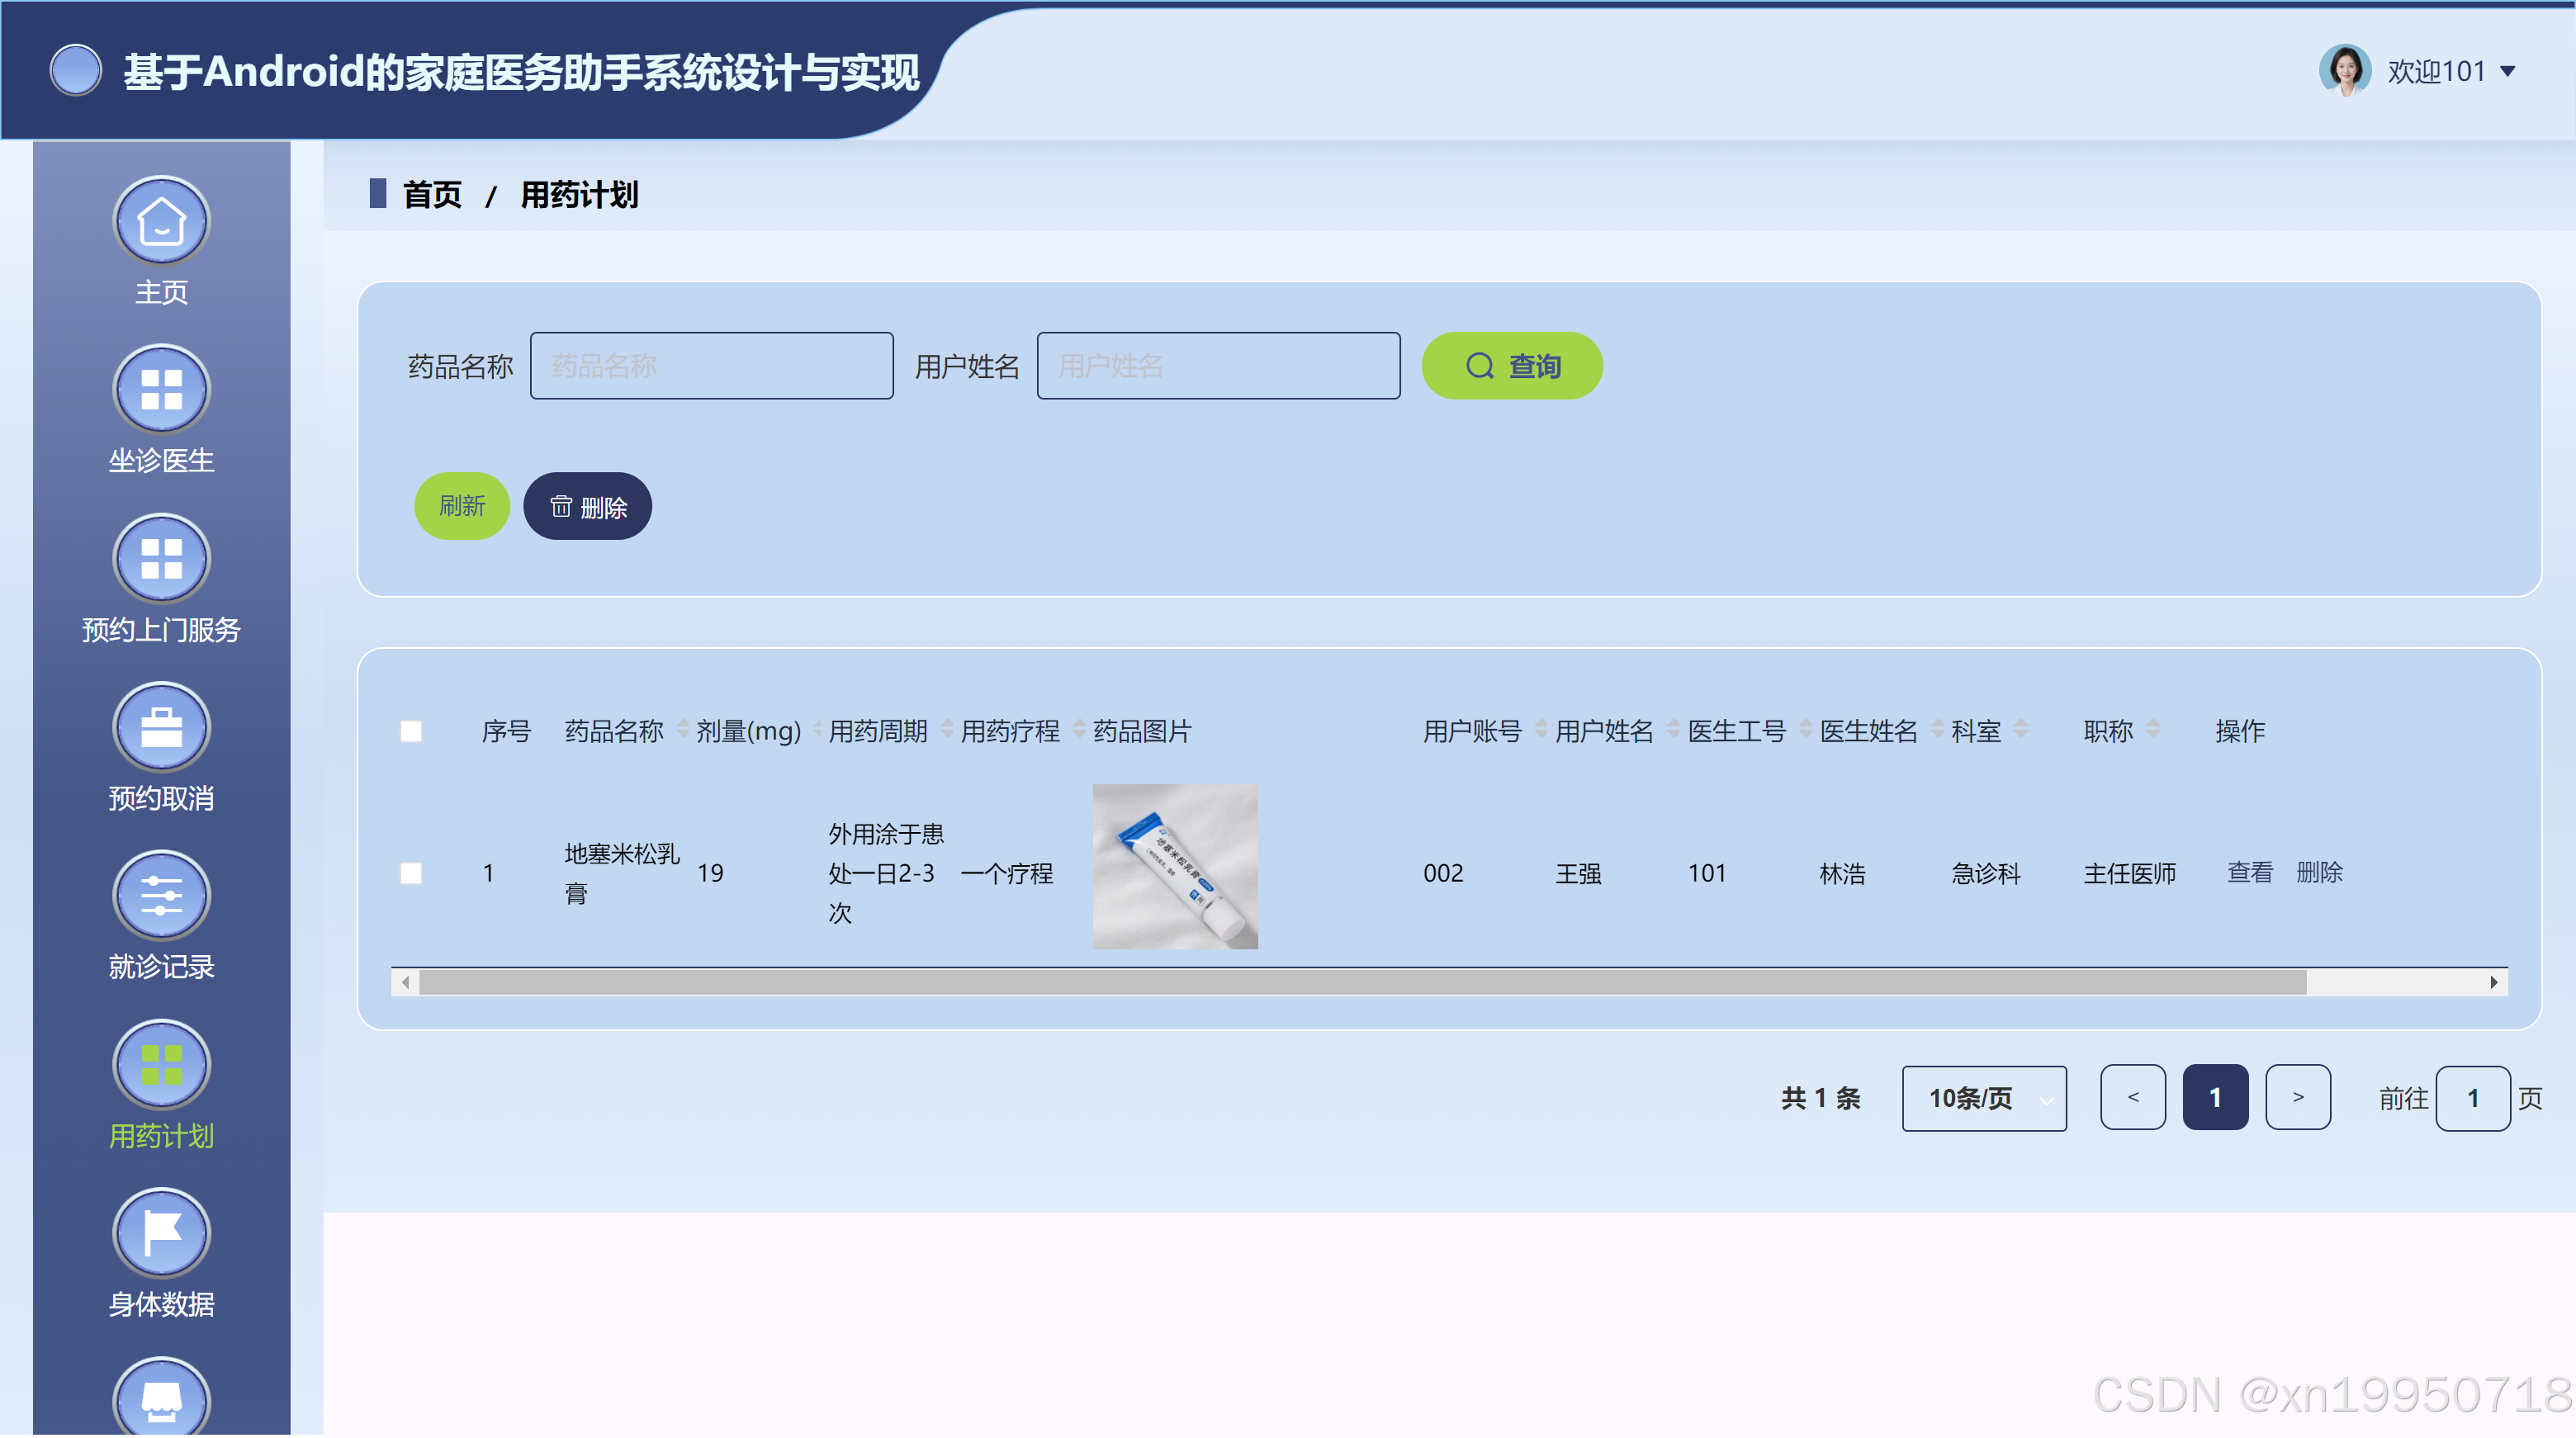Open the 身体数据 flag icon
This screenshot has height=1438, width=2576.
(x=161, y=1234)
